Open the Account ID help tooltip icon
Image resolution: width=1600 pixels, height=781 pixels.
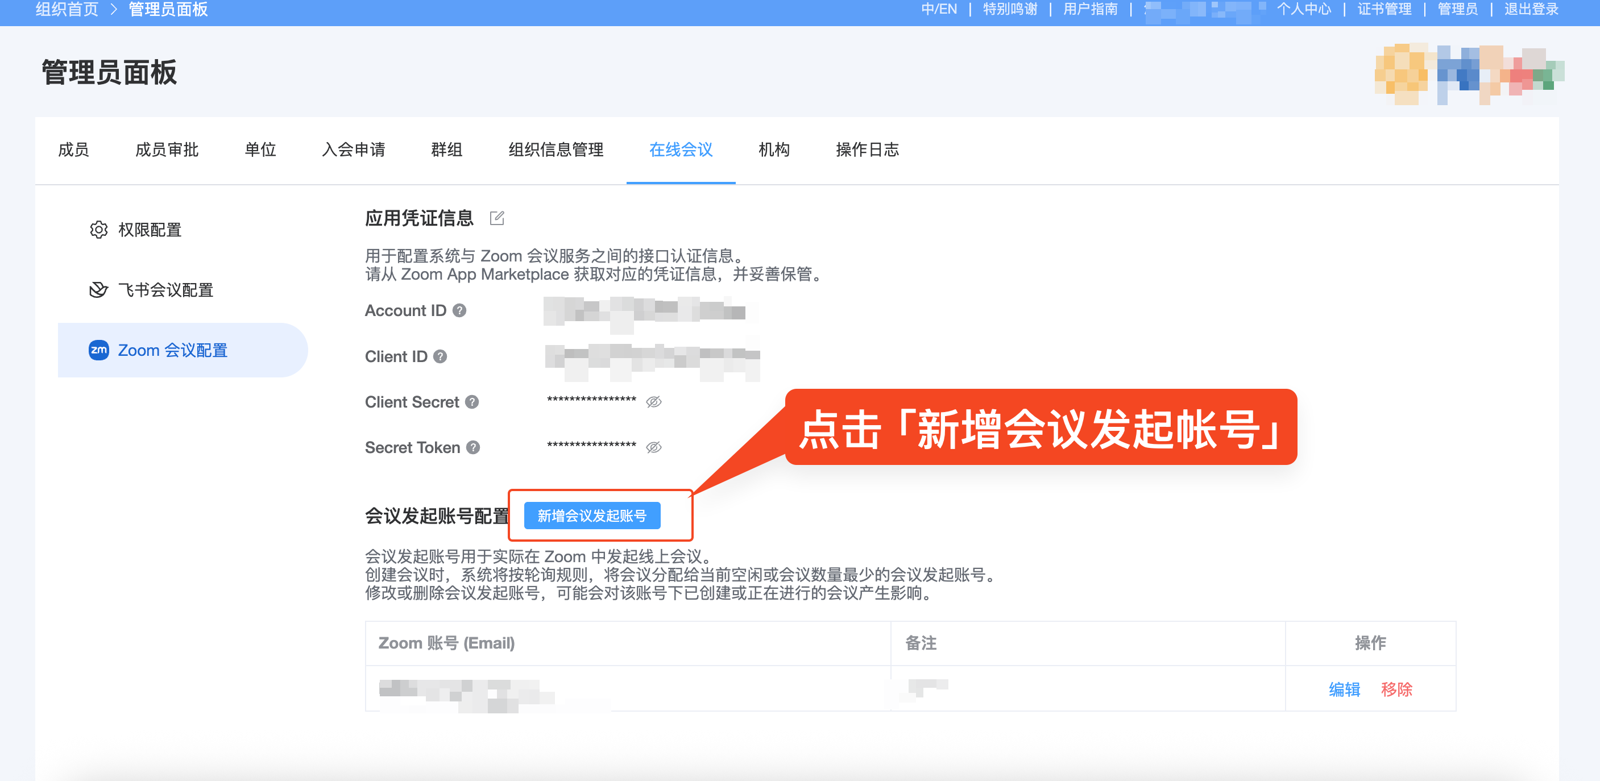pos(459,311)
